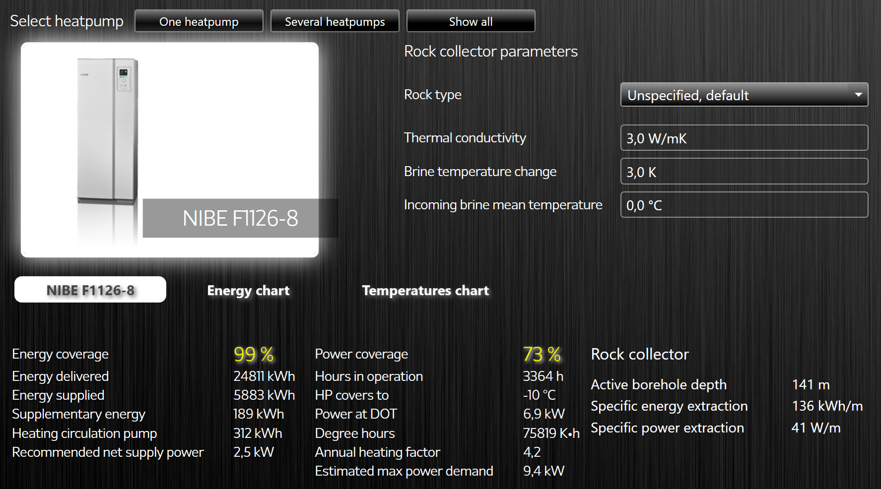Click the 73 % power coverage value
The image size is (881, 489).
(542, 354)
